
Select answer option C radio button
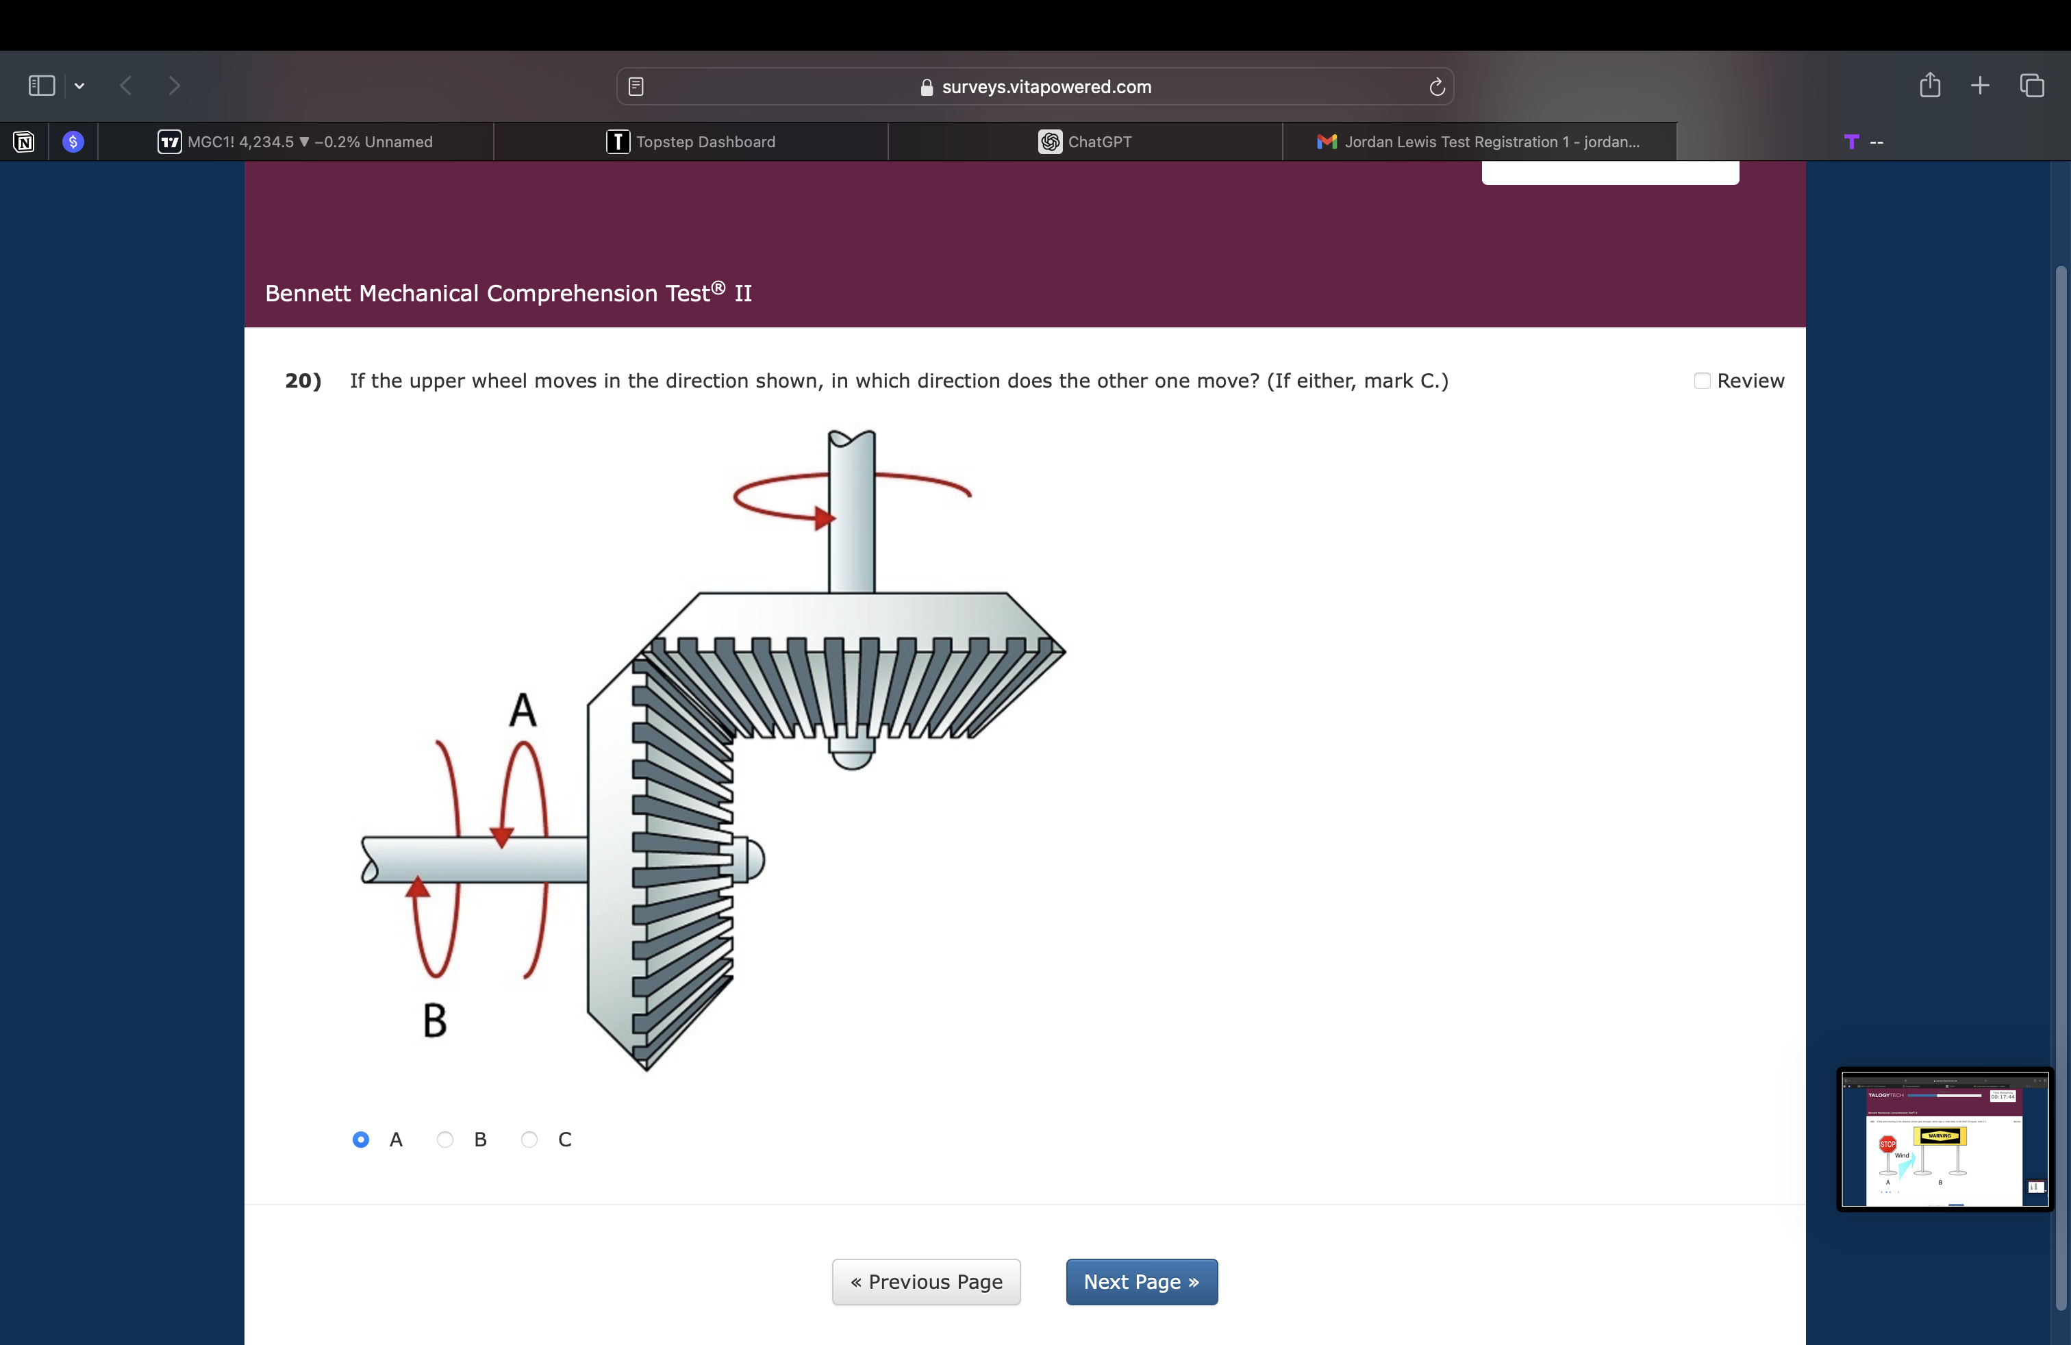pyautogui.click(x=529, y=1139)
